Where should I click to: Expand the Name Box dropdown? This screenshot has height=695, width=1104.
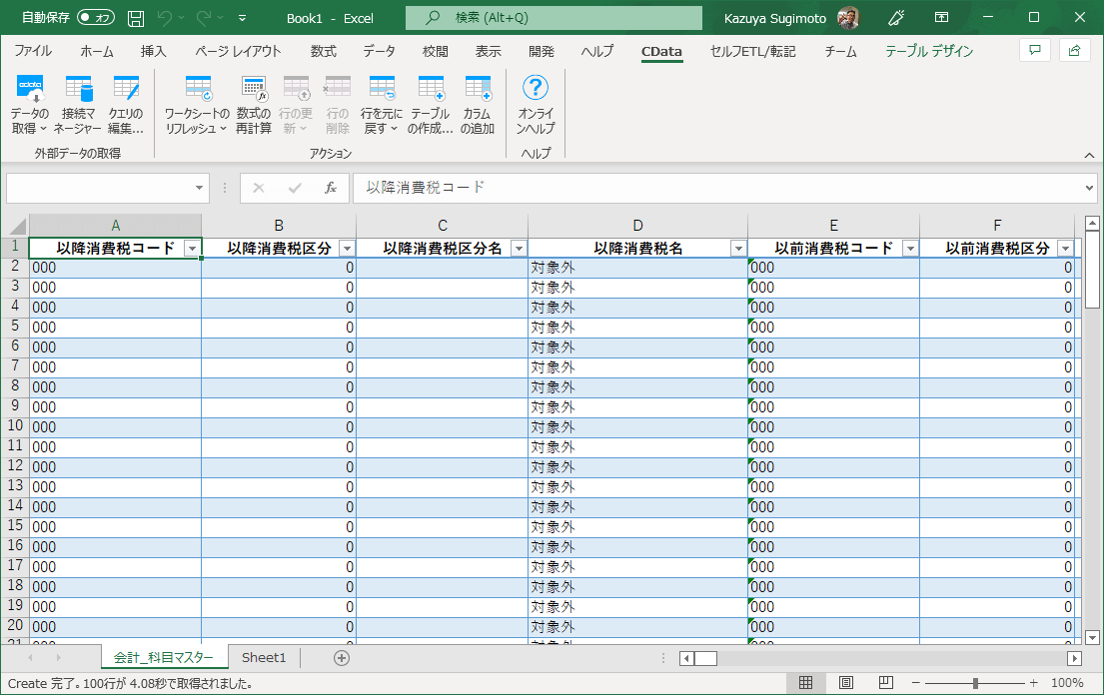pos(201,188)
